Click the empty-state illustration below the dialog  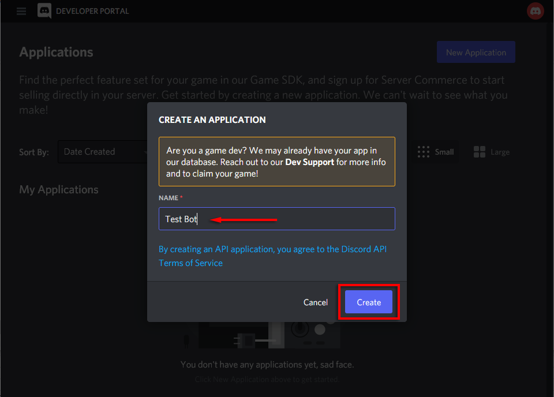[268, 335]
